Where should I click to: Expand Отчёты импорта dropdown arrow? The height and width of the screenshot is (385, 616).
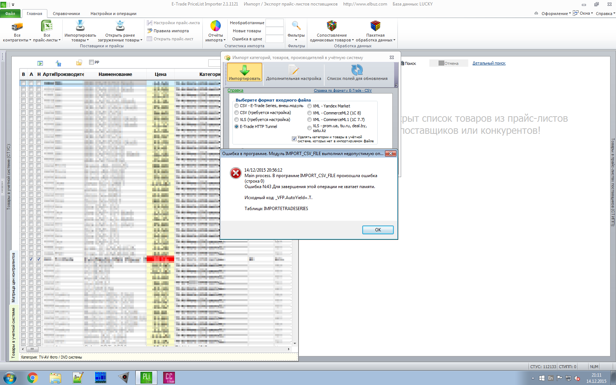[x=224, y=40]
